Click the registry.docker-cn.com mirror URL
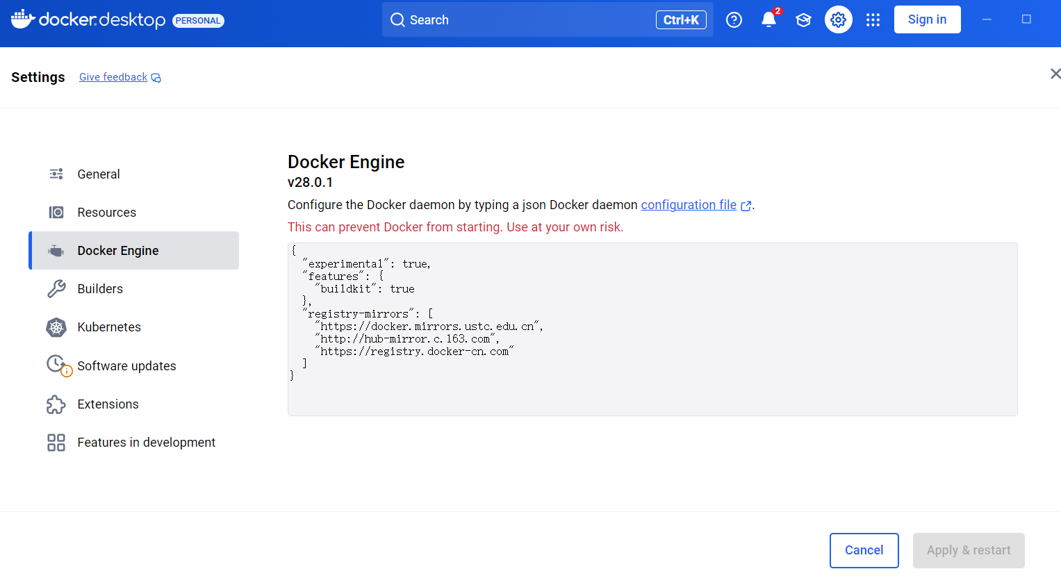This screenshot has height=585, width=1061. click(414, 352)
